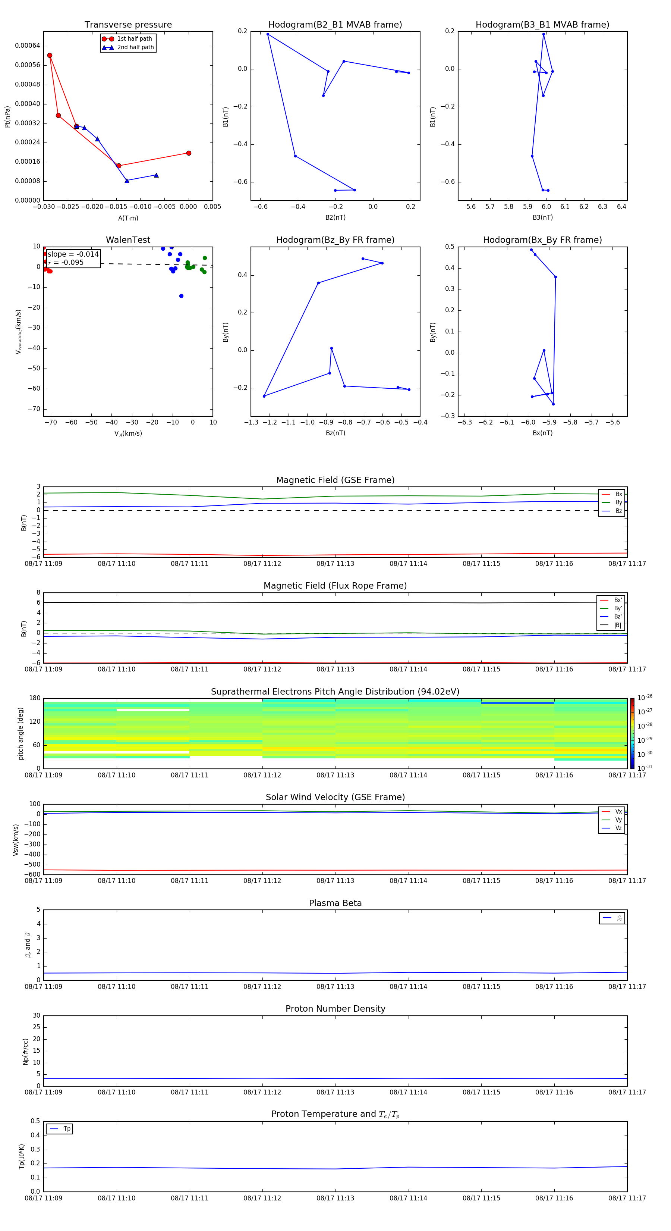Click the Suprathermal Electrons Pitch Angle Distribution title
The width and height of the screenshot is (671, 1231).
tap(335, 692)
